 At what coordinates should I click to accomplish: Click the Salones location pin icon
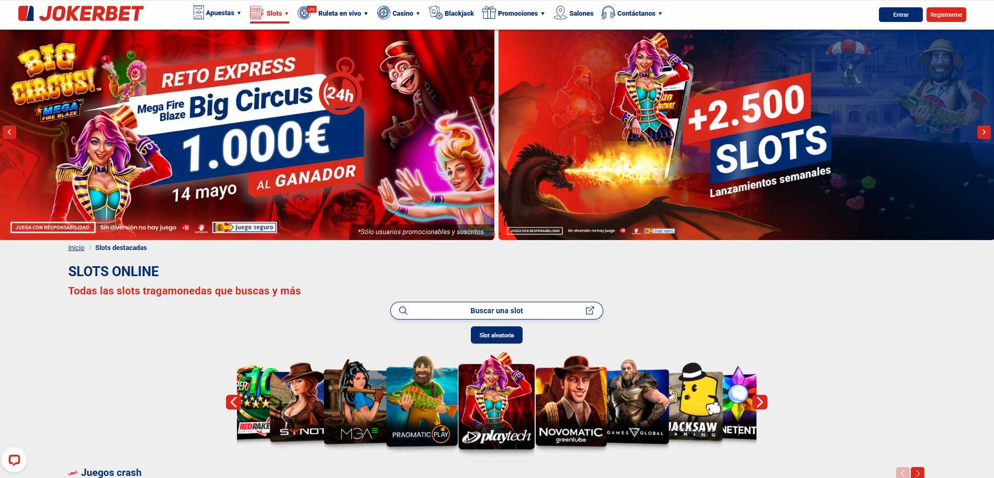(x=560, y=13)
